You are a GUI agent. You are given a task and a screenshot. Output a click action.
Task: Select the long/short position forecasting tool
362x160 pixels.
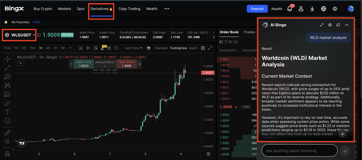point(8,94)
